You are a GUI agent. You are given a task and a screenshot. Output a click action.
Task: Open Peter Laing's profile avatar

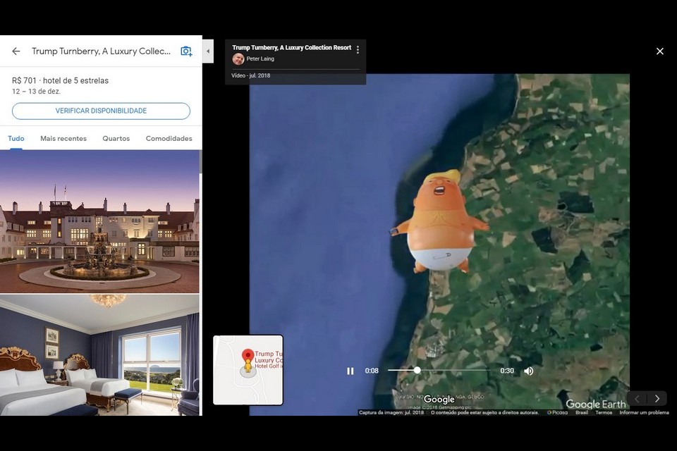[238, 59]
